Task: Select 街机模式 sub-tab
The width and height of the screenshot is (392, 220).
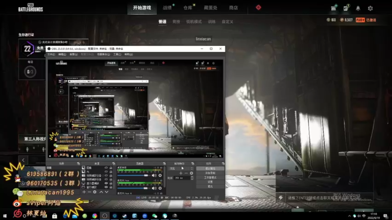Action: (x=194, y=22)
